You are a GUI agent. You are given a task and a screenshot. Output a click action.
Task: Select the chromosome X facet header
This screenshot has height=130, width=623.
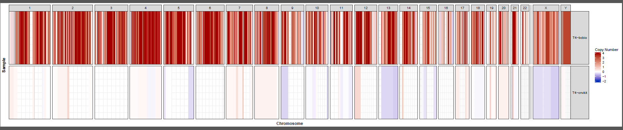(546, 8)
